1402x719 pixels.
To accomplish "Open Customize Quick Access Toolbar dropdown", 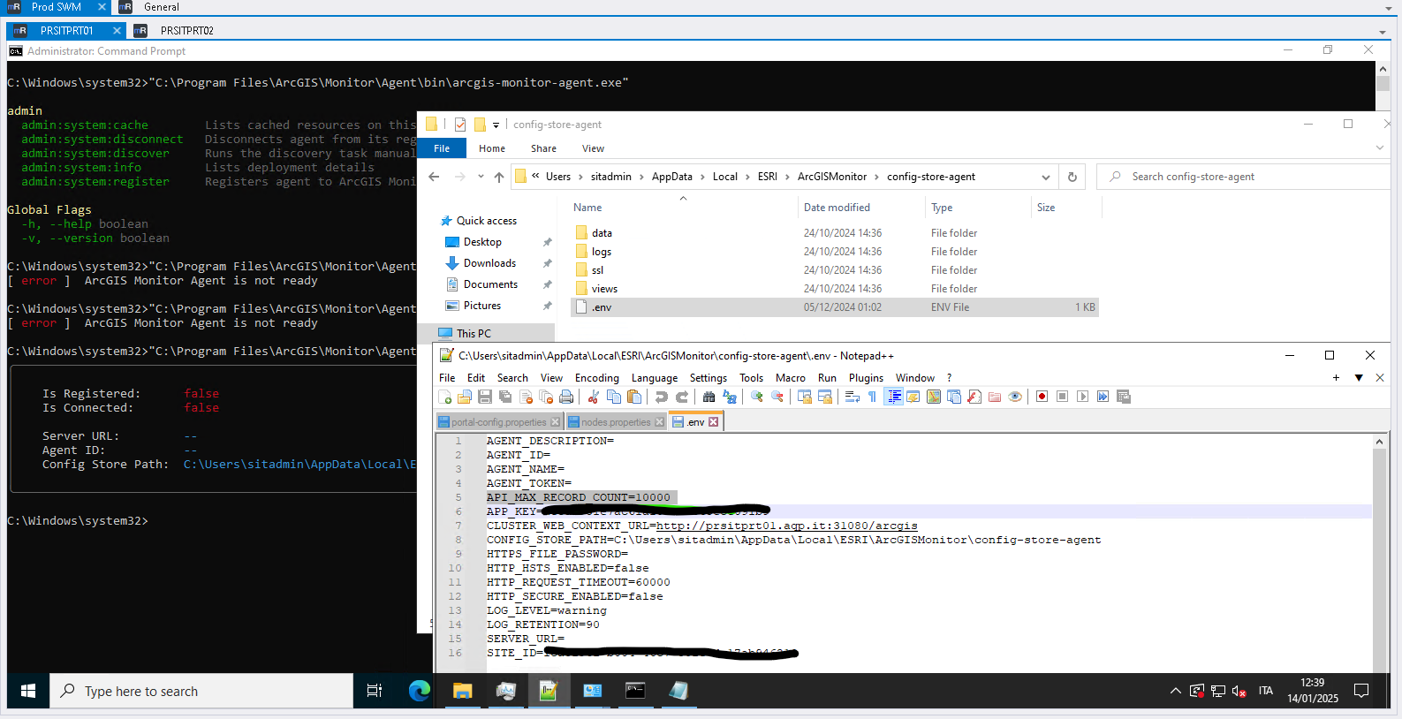I will pyautogui.click(x=496, y=125).
